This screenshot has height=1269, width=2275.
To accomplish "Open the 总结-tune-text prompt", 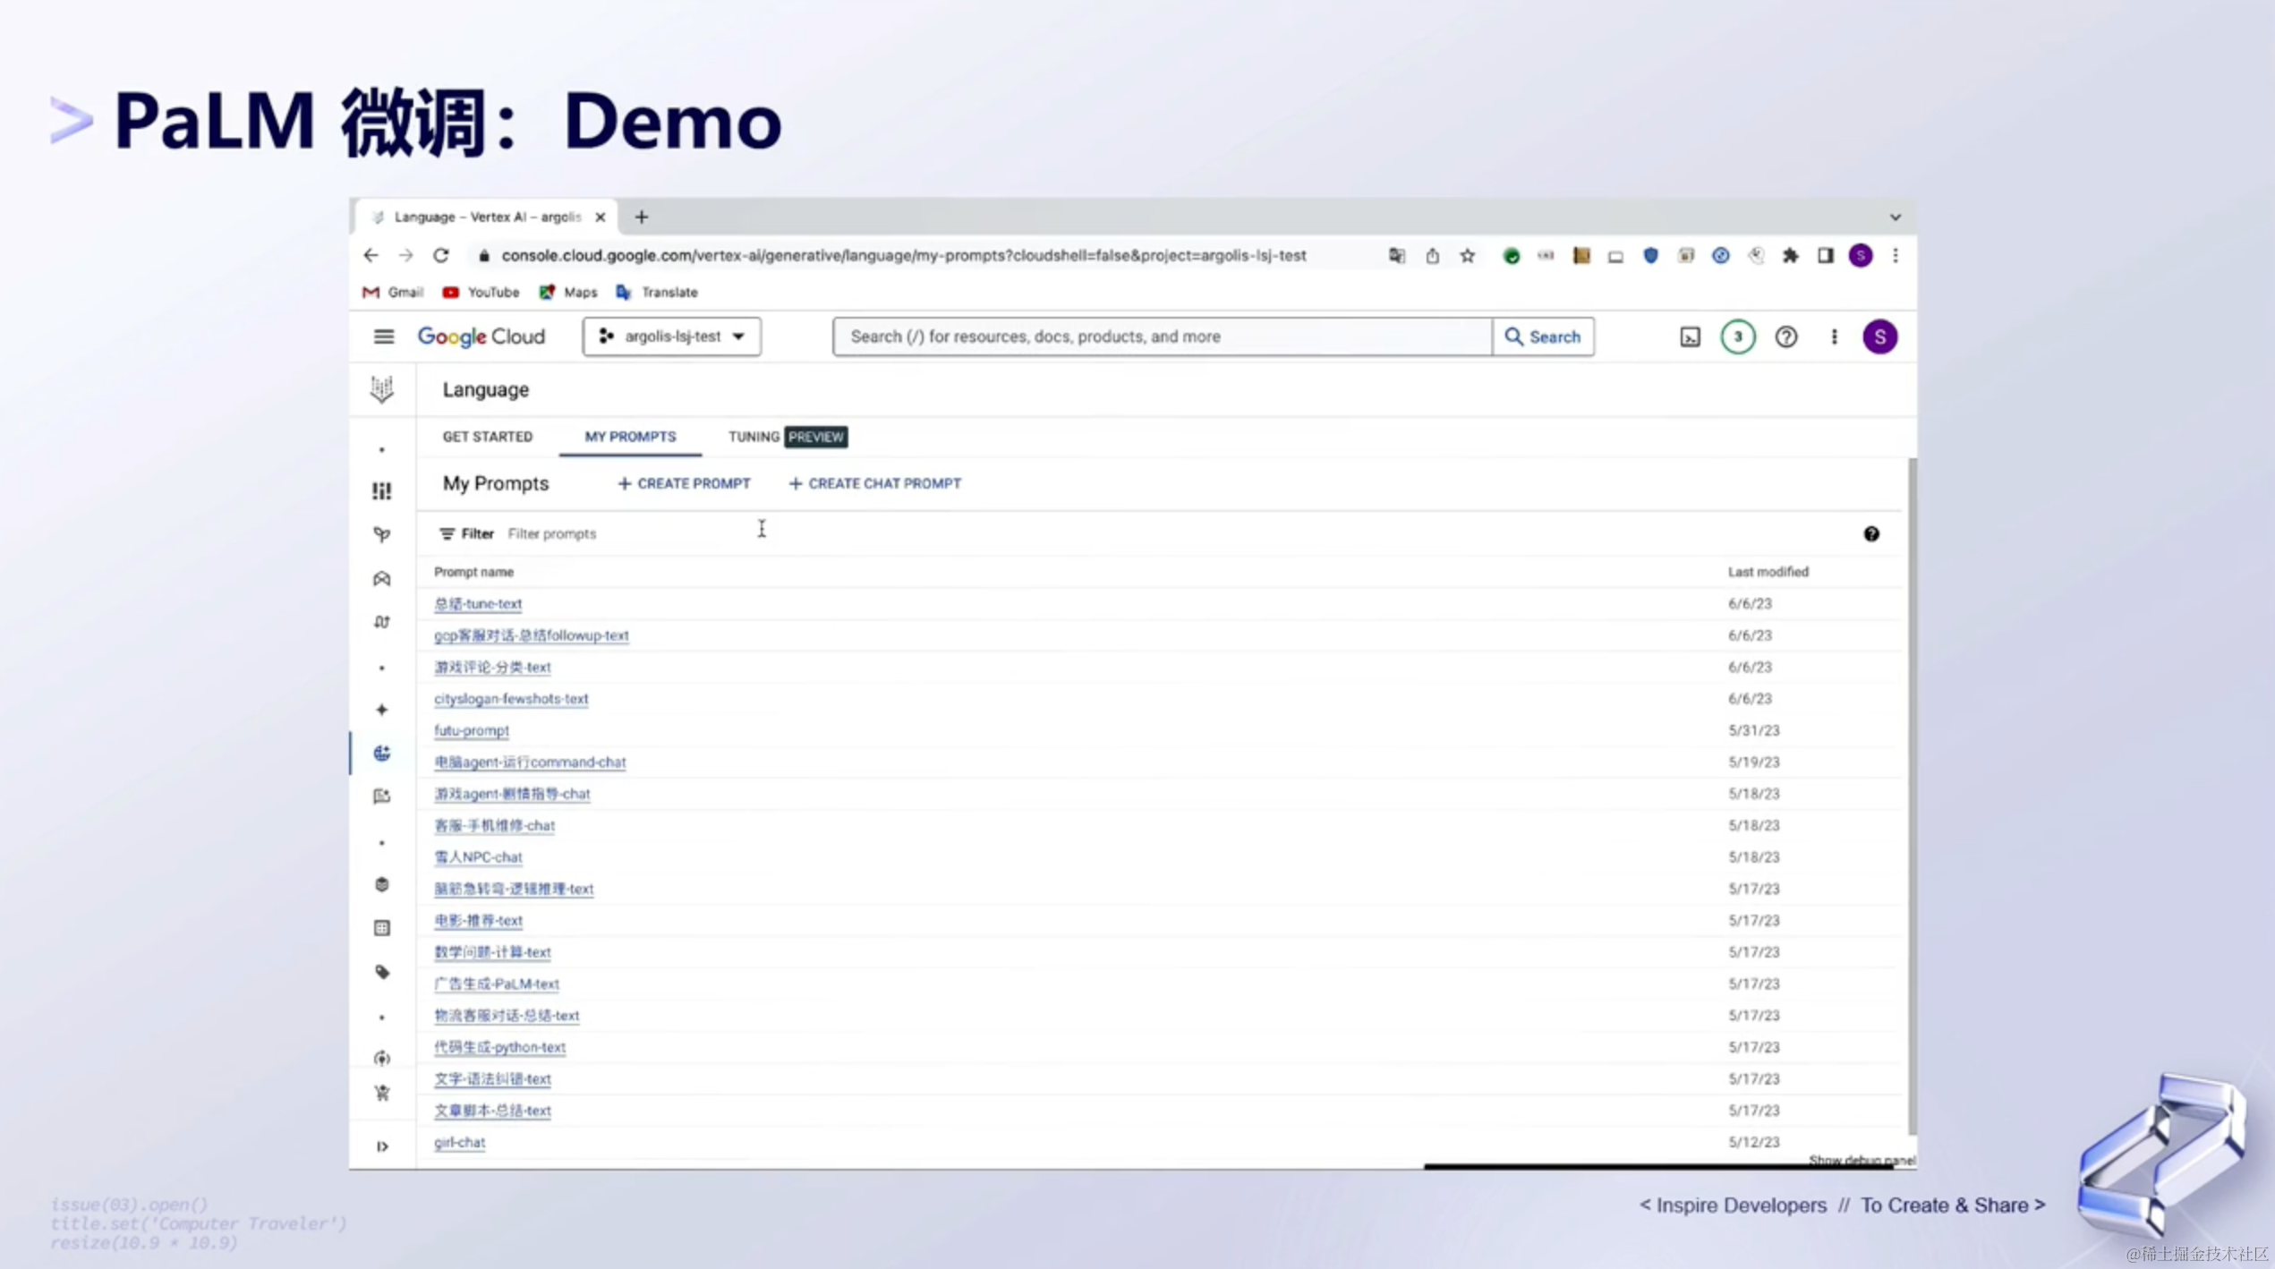I will (478, 604).
